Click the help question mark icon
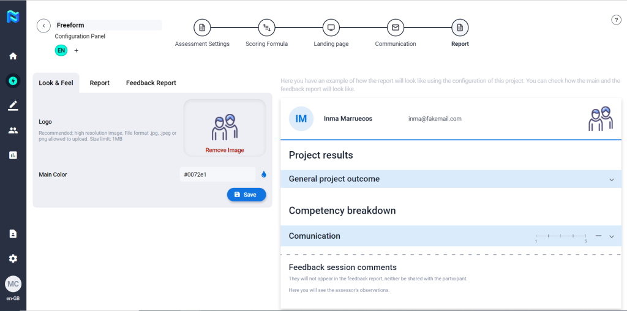The height and width of the screenshot is (311, 627). point(616,20)
